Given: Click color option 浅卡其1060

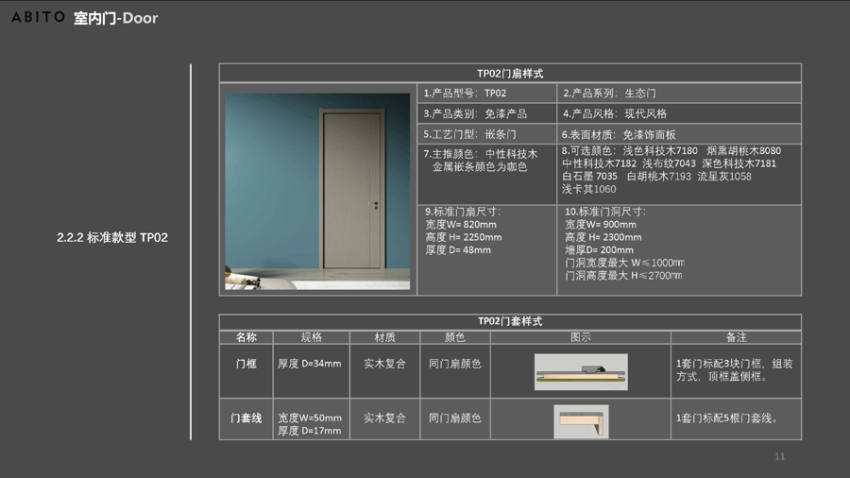Looking at the screenshot, I should pyautogui.click(x=588, y=189).
